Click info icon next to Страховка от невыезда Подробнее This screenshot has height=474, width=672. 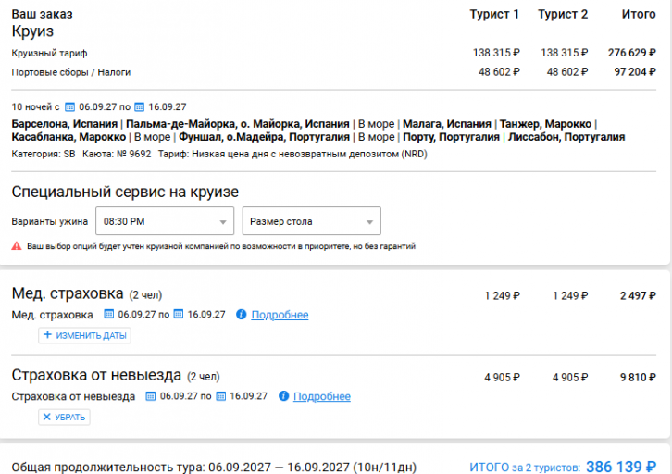[x=283, y=396]
